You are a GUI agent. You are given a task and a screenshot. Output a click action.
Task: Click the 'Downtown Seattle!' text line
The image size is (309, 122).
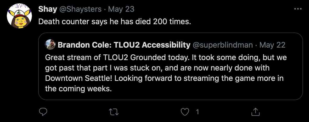coord(164,78)
